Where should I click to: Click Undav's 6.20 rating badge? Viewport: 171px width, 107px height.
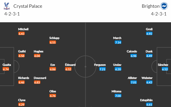click(x=118, y=69)
